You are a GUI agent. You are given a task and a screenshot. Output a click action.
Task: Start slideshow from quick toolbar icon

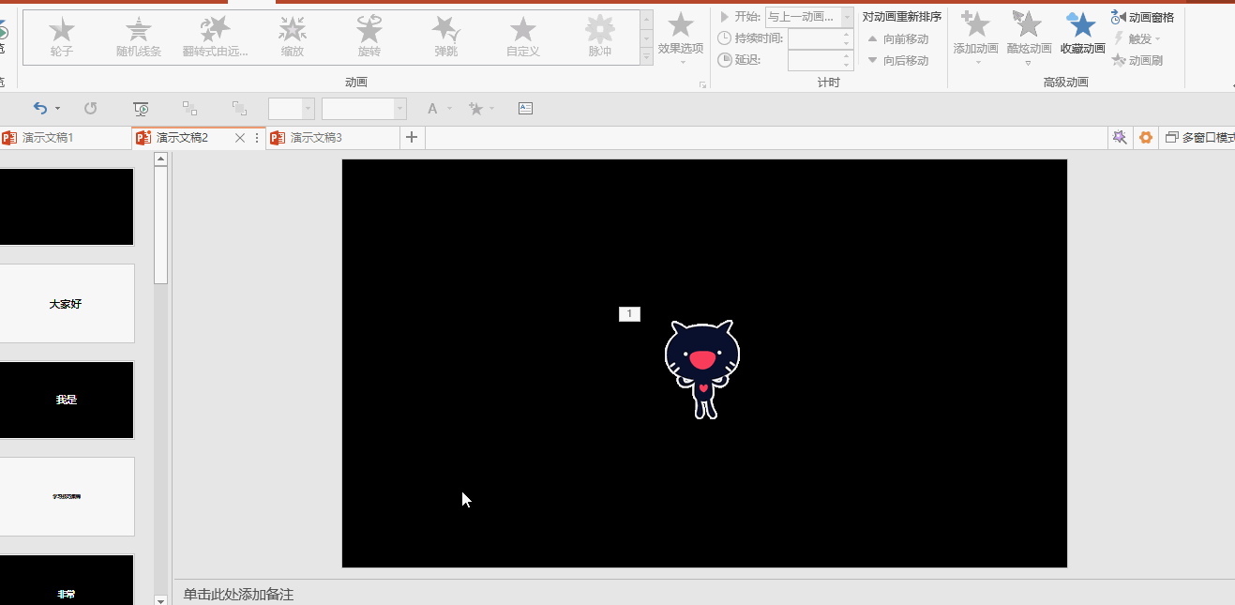point(141,109)
